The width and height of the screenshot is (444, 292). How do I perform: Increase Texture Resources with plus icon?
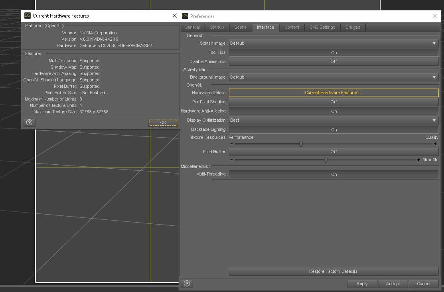(x=435, y=144)
